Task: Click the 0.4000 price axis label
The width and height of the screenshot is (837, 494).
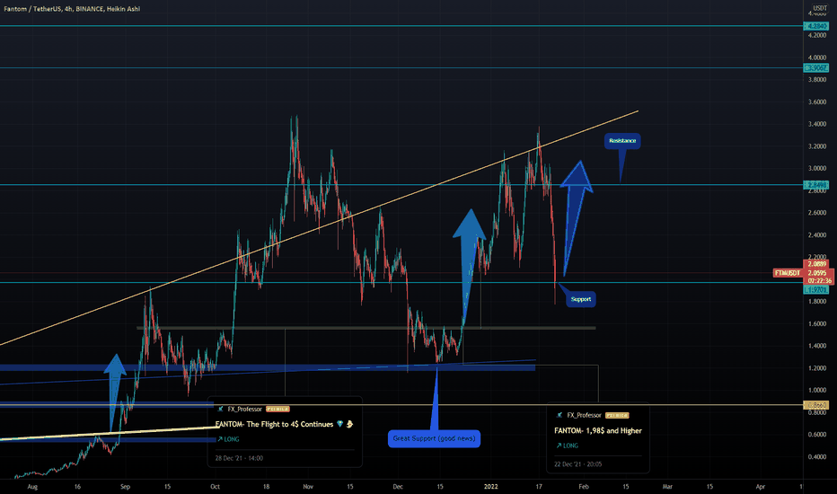Action: pos(816,456)
